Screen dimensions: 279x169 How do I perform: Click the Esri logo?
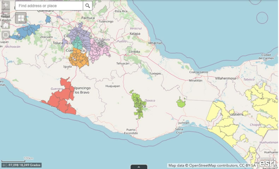click(268, 163)
